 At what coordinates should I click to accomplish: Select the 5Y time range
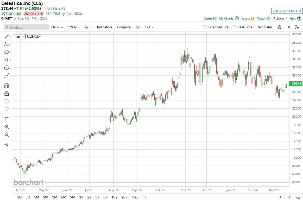pyautogui.click(x=105, y=197)
